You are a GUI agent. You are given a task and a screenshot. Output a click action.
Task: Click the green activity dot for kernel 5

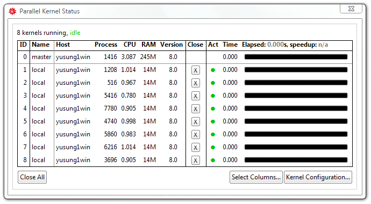(213, 122)
